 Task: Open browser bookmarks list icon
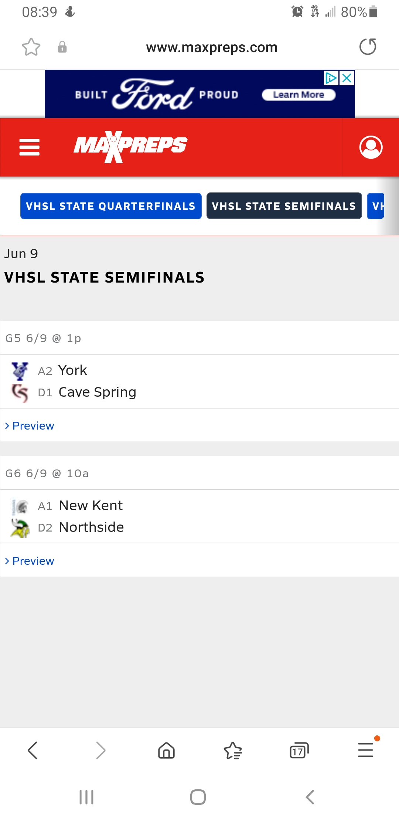[233, 751]
